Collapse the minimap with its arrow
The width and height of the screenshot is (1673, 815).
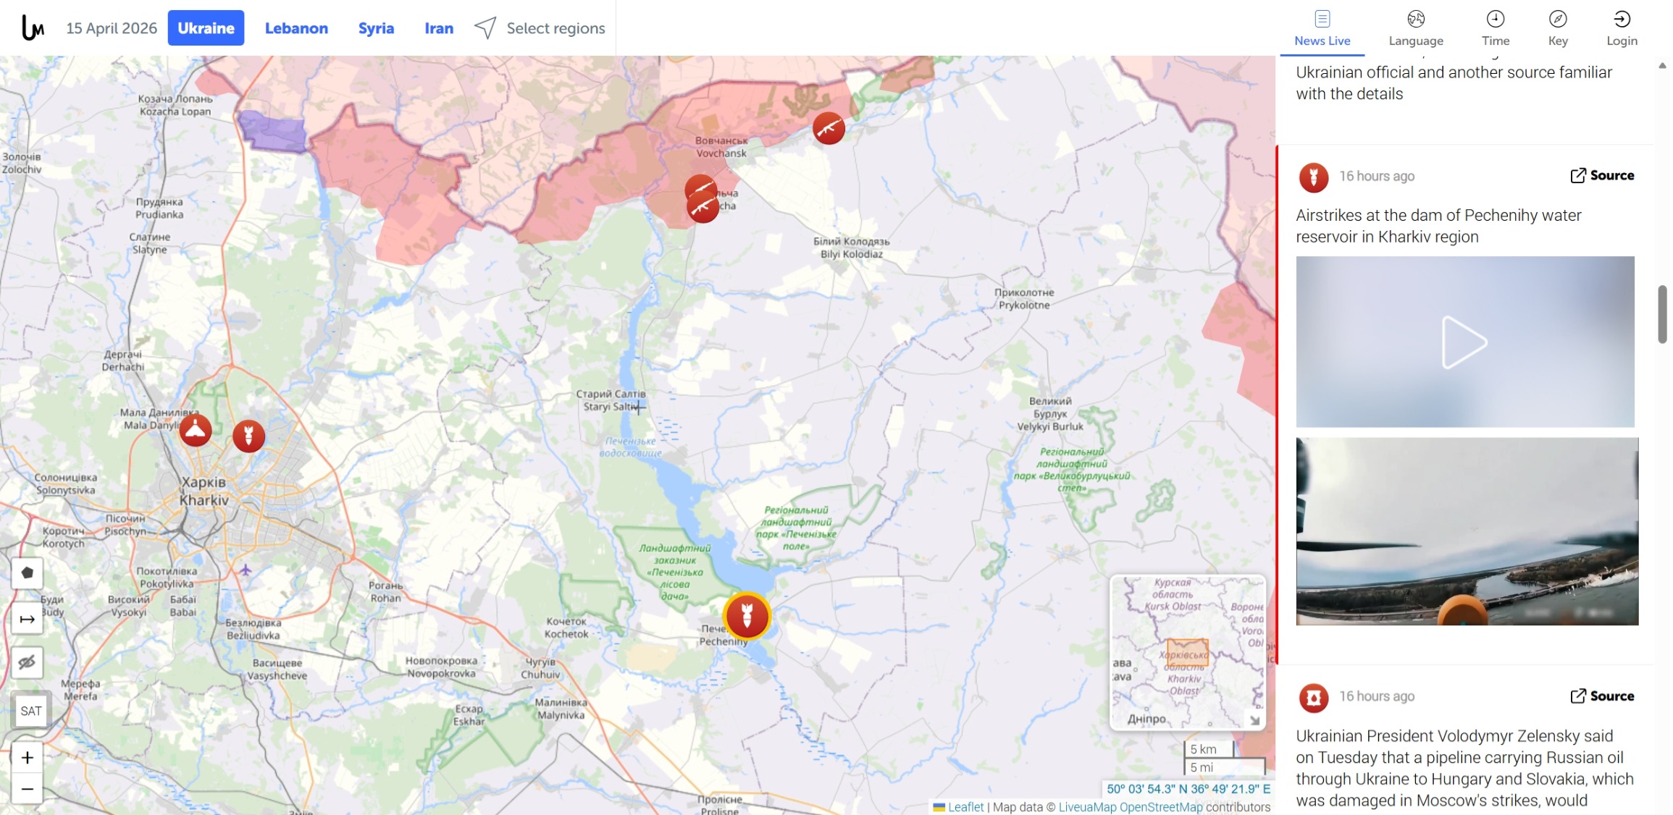tap(1254, 720)
